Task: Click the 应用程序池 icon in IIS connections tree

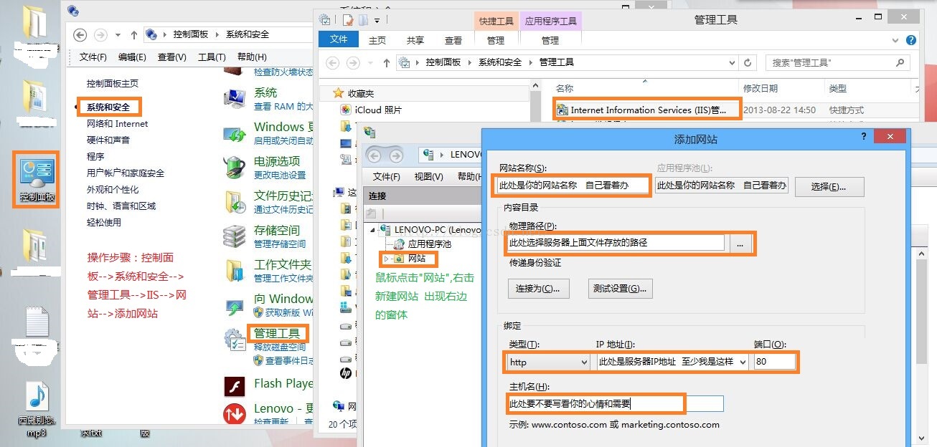Action: pos(400,244)
